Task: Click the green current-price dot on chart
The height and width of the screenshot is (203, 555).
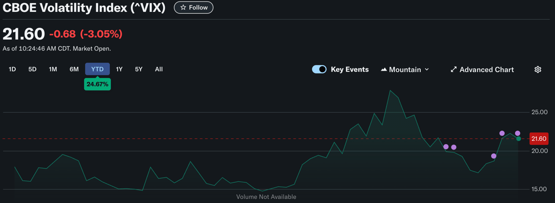Action: [x=518, y=139]
